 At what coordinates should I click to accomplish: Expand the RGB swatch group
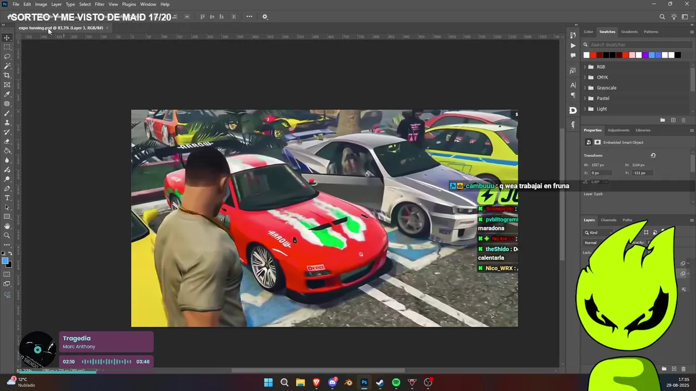click(585, 67)
